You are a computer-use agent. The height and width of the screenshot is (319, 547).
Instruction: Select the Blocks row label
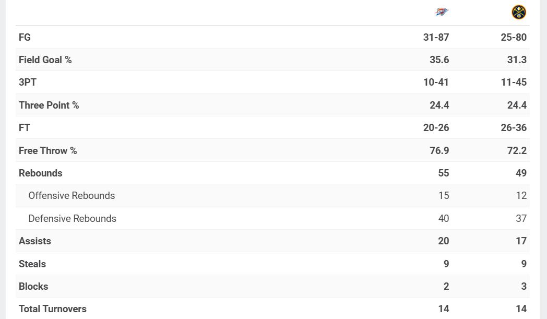pyautogui.click(x=33, y=286)
